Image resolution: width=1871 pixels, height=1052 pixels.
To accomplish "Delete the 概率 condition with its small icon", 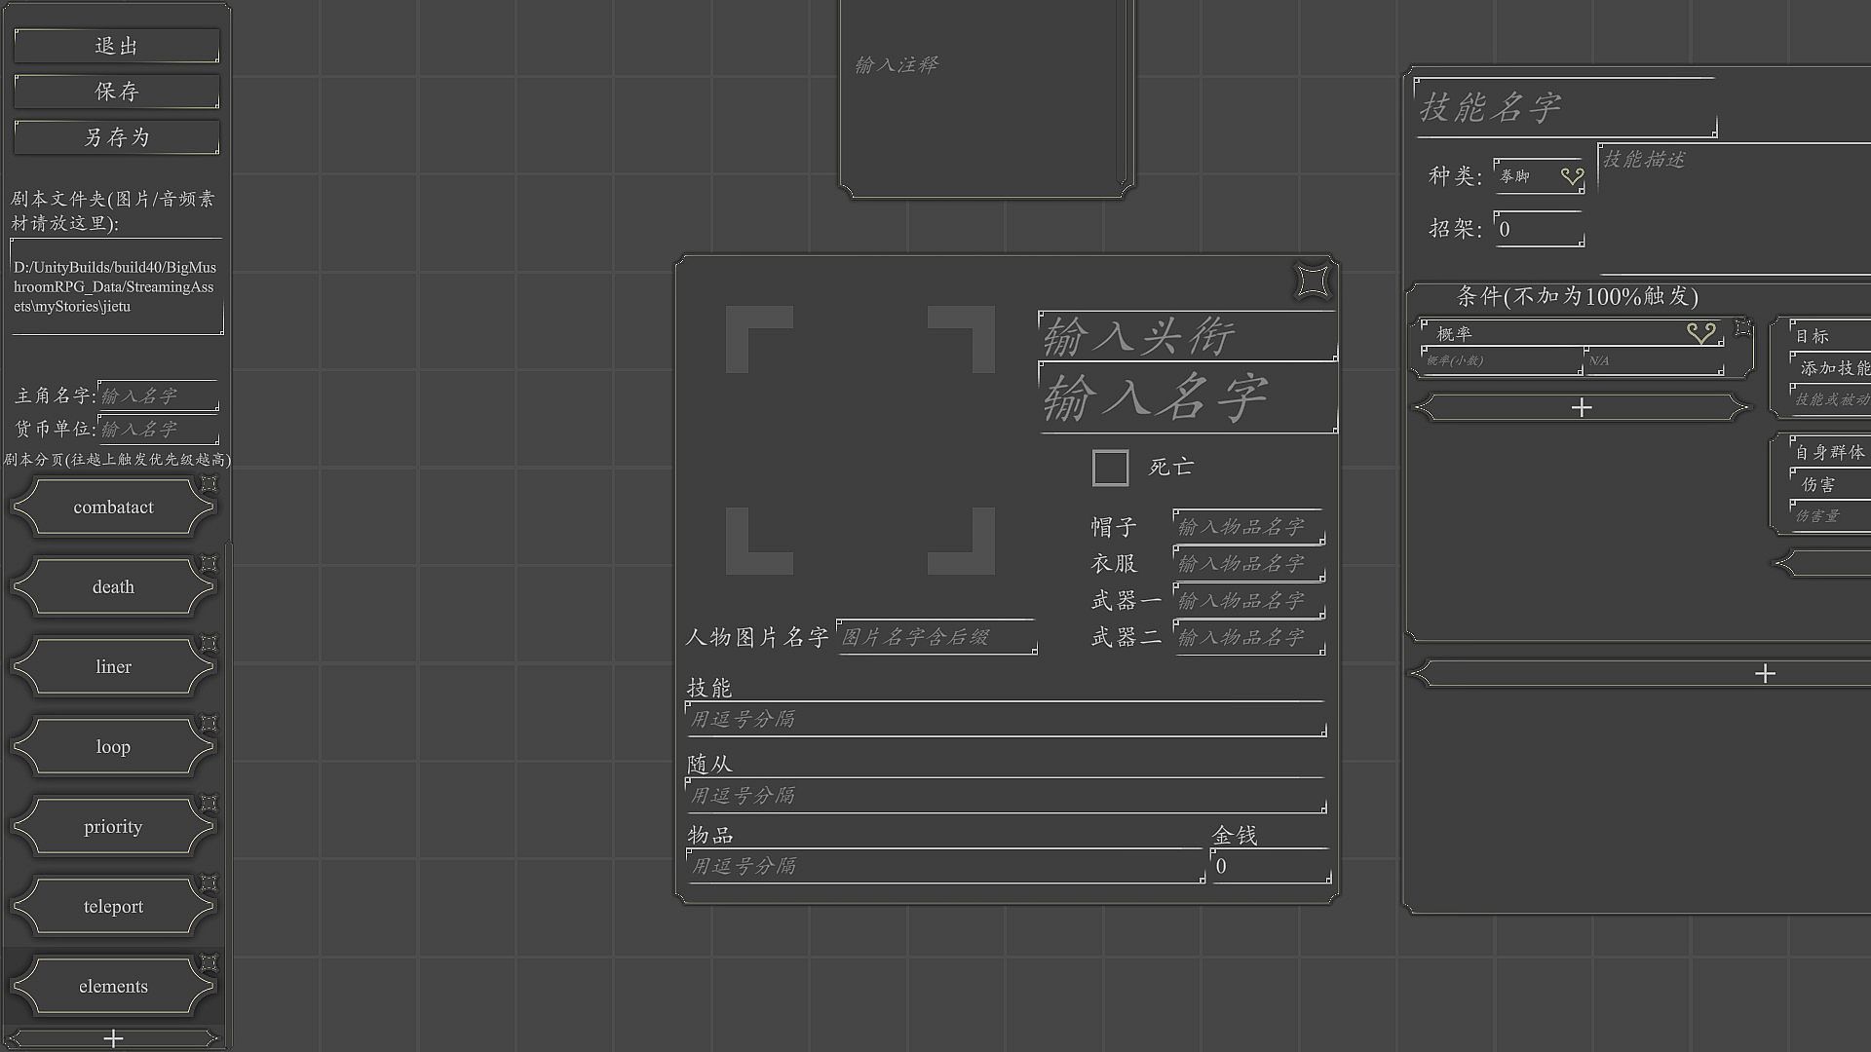I will pos(1742,327).
